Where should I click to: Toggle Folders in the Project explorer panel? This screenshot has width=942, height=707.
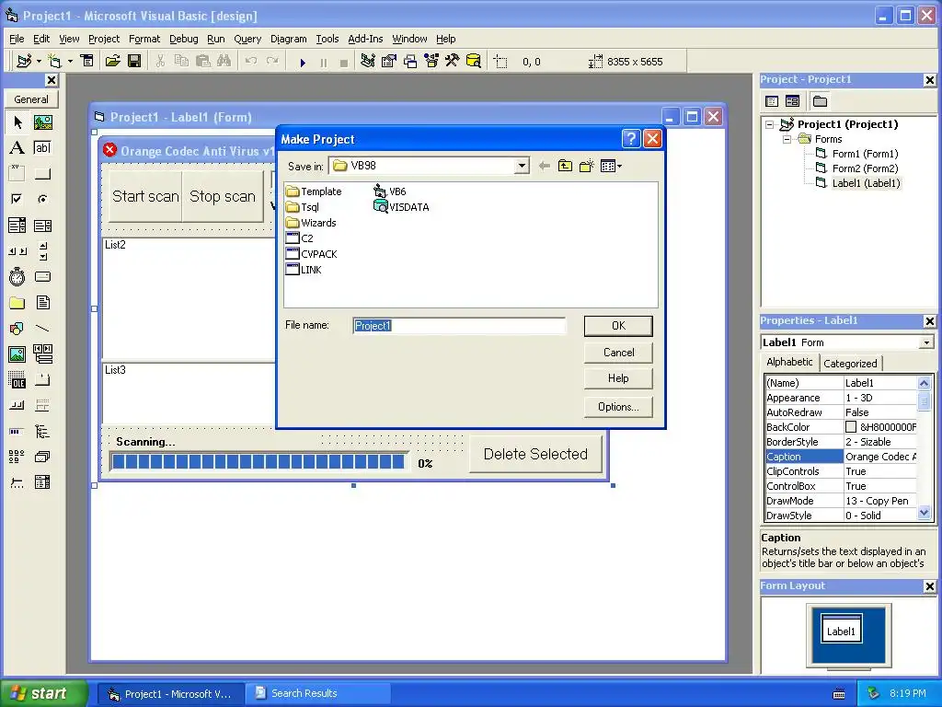[x=820, y=101]
